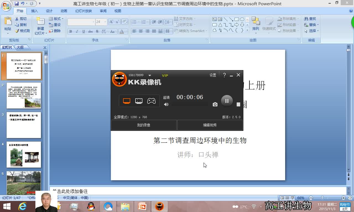The height and width of the screenshot is (212, 354).
Task: Toggle Justify paragraph alignment
Action: click(154, 31)
